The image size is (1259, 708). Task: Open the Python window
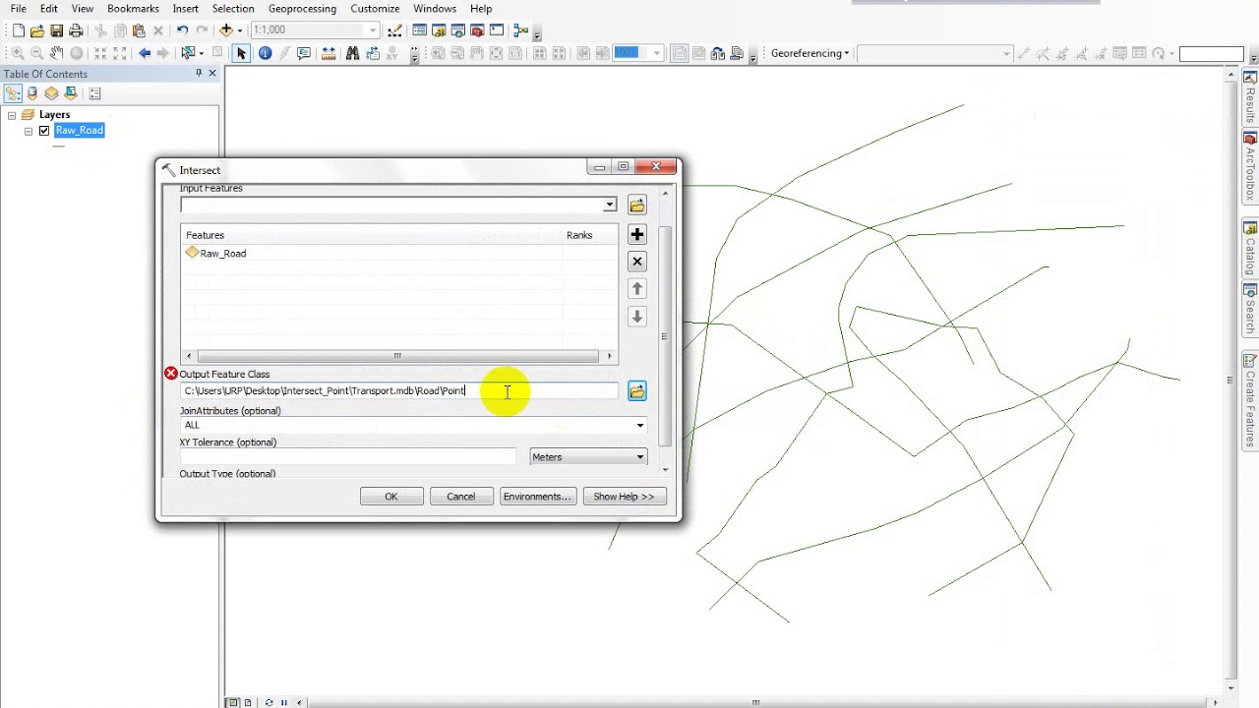click(x=497, y=30)
